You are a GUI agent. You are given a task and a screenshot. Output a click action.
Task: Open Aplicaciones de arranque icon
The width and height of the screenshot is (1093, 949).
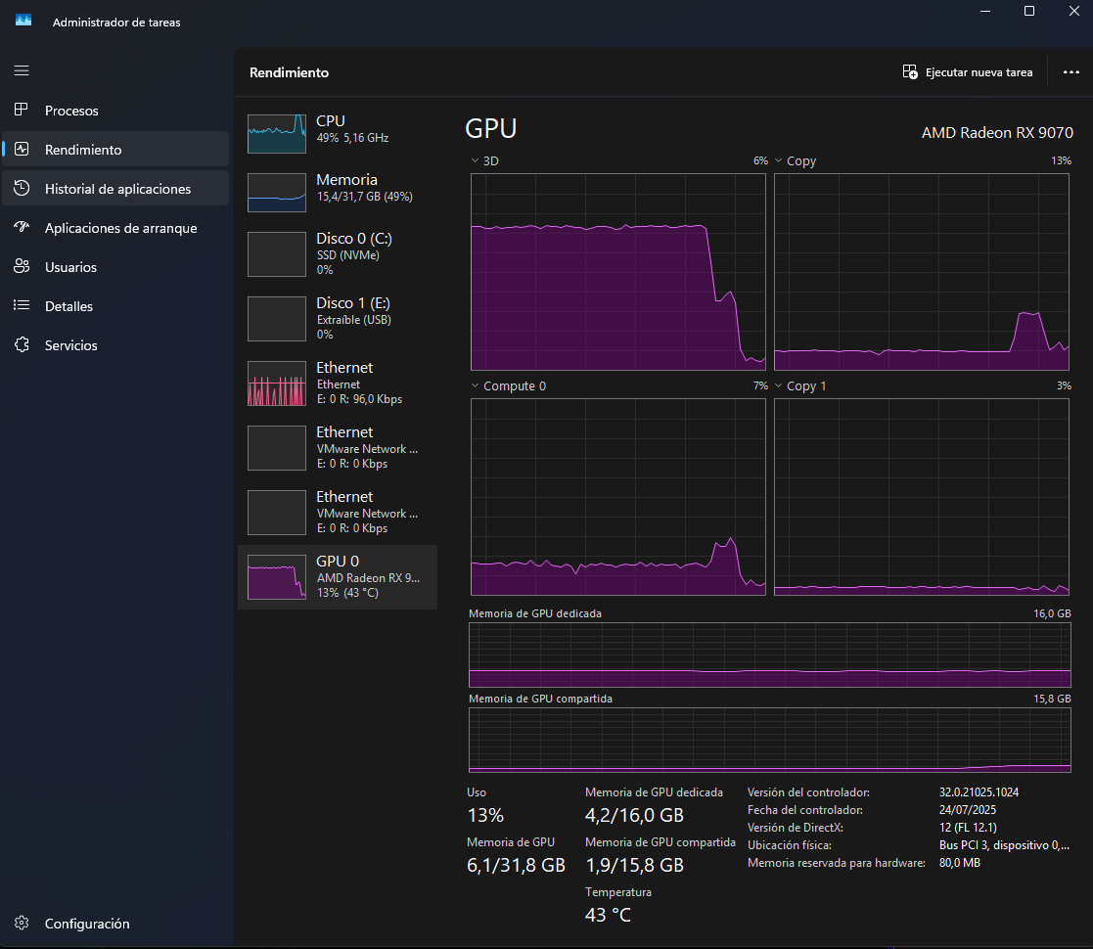tap(22, 228)
